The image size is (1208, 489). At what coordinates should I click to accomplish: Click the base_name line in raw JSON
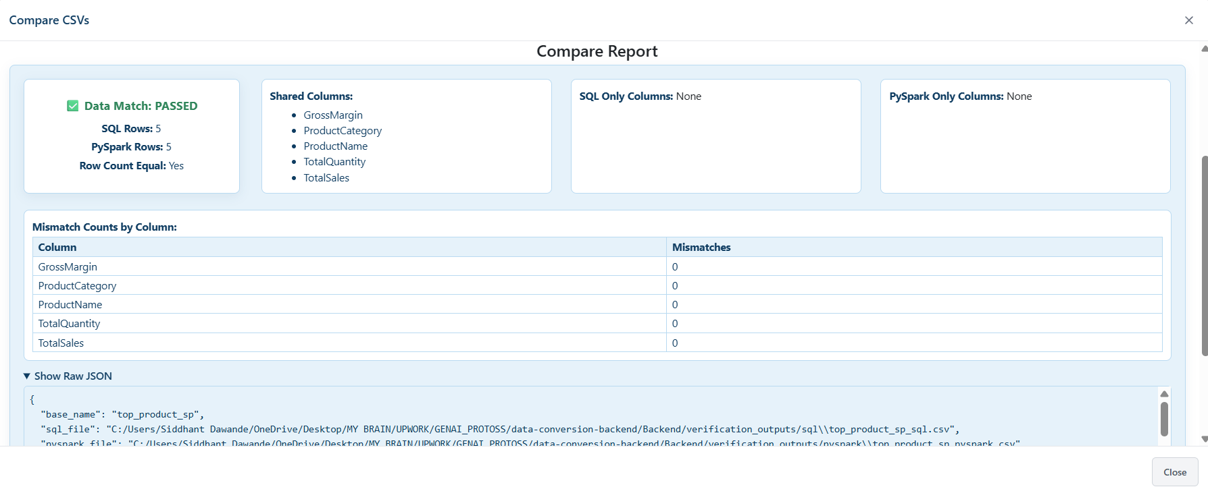(x=122, y=415)
